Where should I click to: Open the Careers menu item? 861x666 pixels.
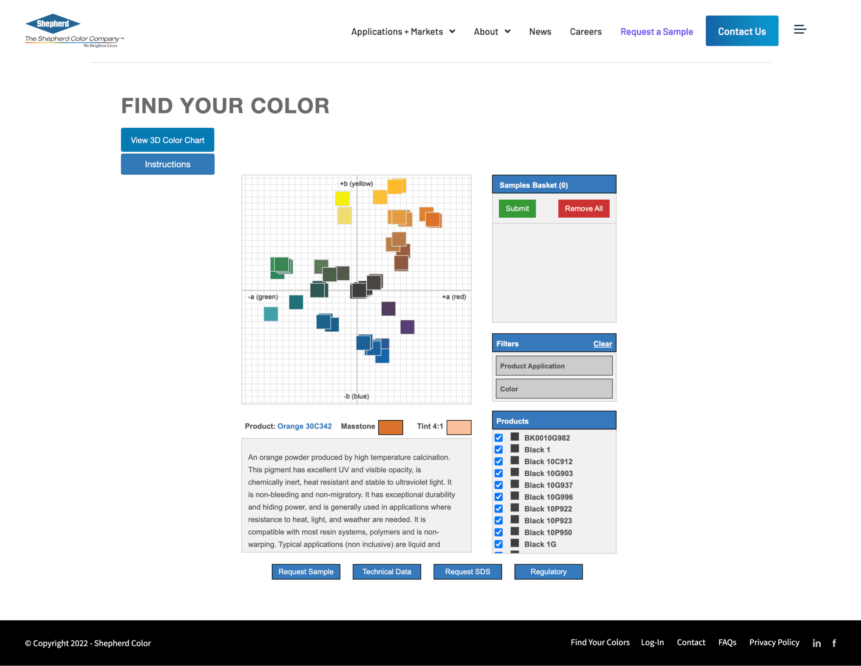click(x=586, y=32)
